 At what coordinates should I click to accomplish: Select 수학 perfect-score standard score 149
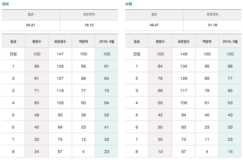point(184,54)
